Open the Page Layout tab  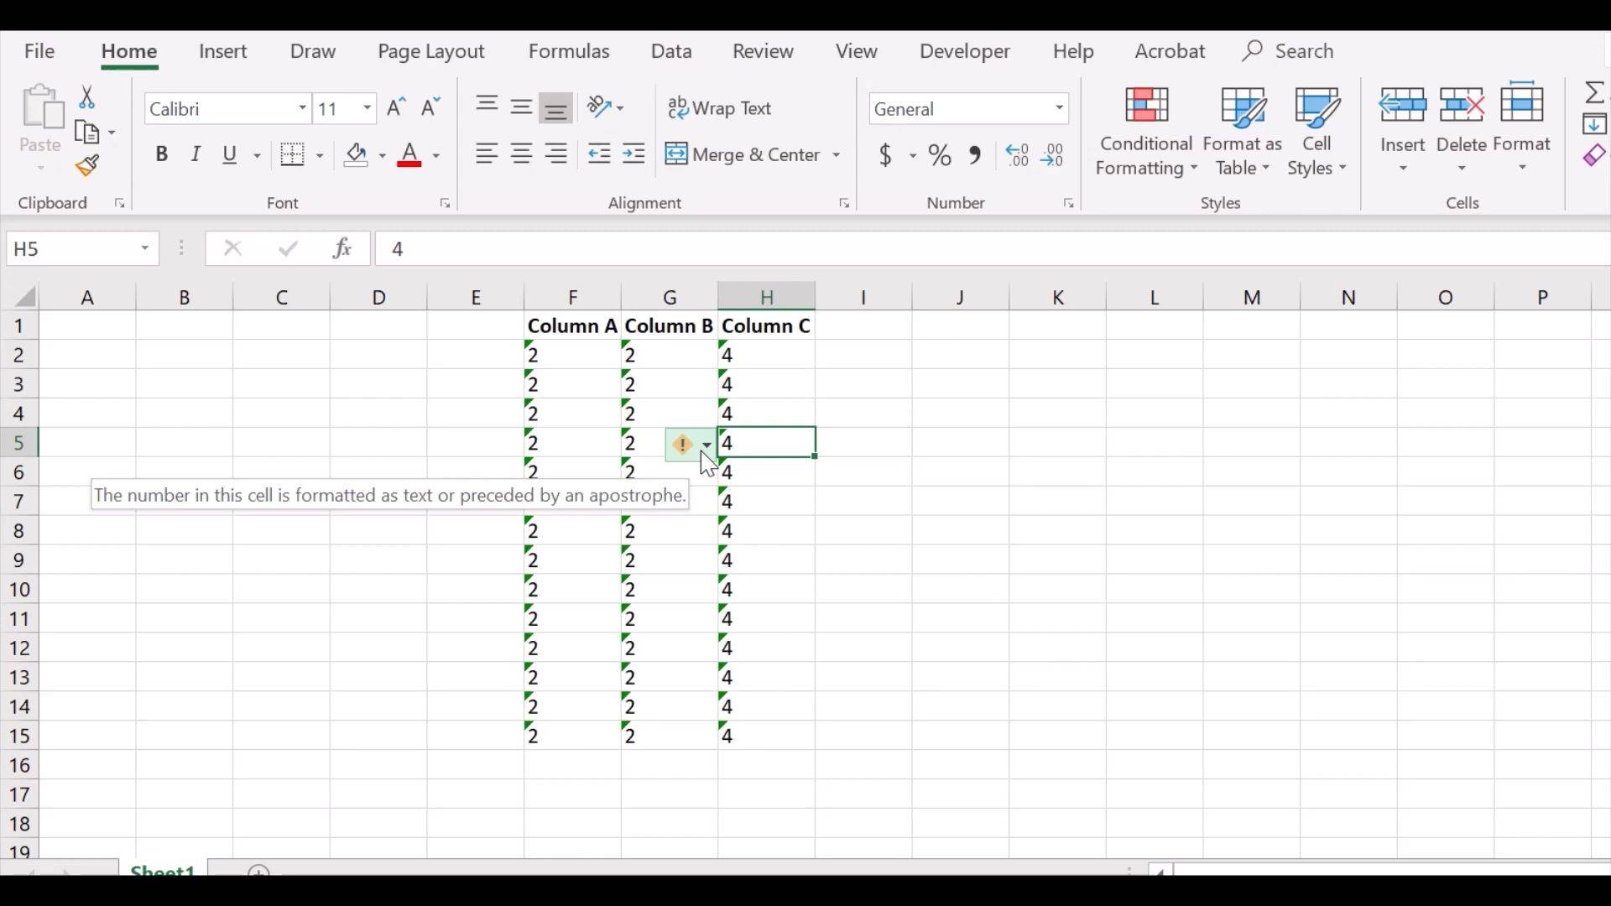(x=430, y=51)
